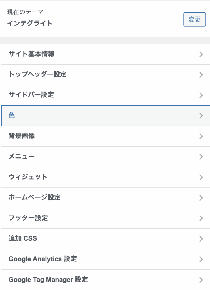Viewport: 210px width, 290px height.
Task: Expand the サイドバー設定 chevron arrow
Action: coord(201,95)
